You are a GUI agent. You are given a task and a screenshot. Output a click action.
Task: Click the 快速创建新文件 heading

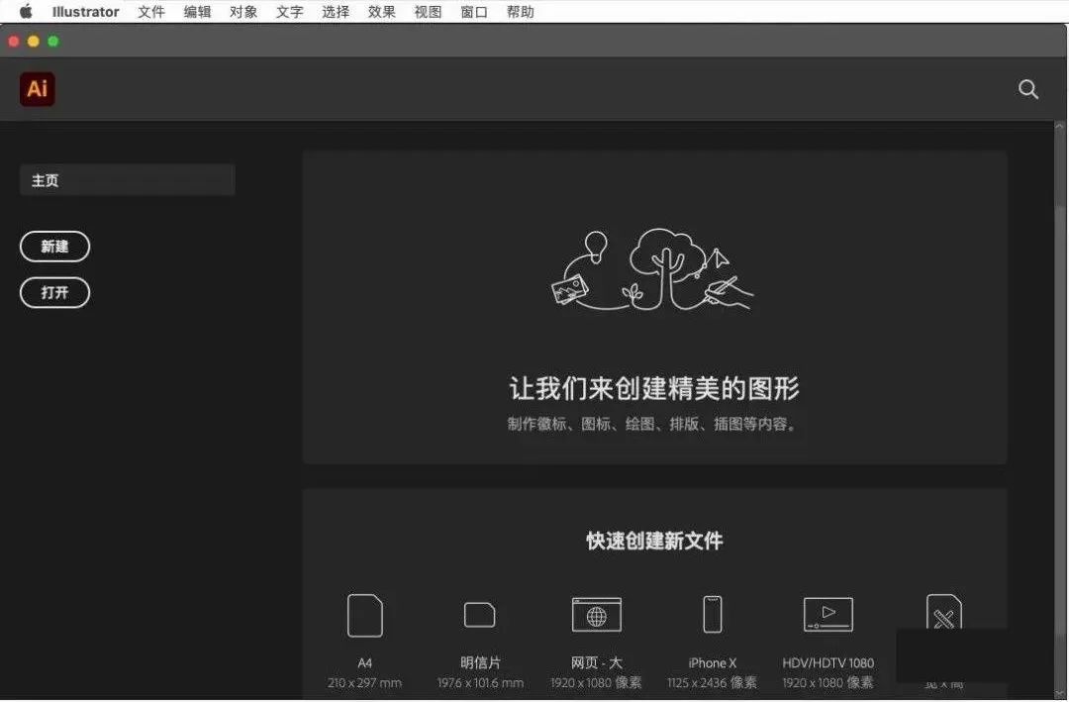pyautogui.click(x=654, y=541)
